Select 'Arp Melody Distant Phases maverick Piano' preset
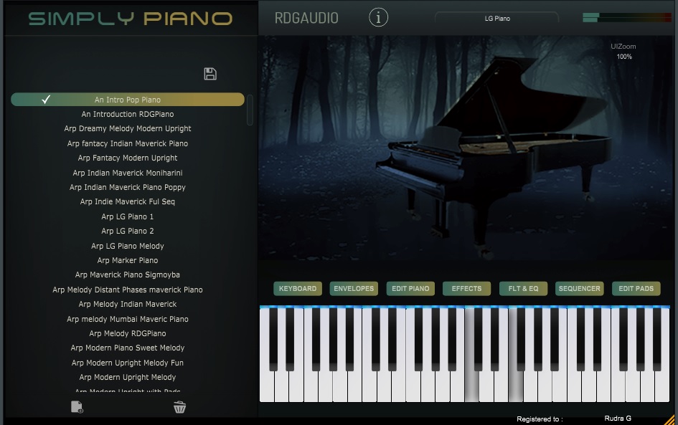The height and width of the screenshot is (425, 678). 128,290
